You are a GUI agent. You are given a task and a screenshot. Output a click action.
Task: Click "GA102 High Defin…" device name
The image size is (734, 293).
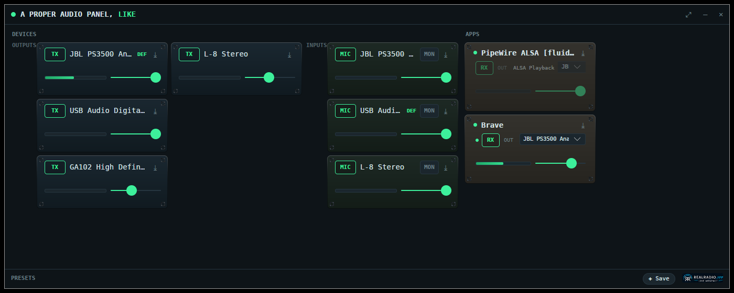[x=107, y=167]
